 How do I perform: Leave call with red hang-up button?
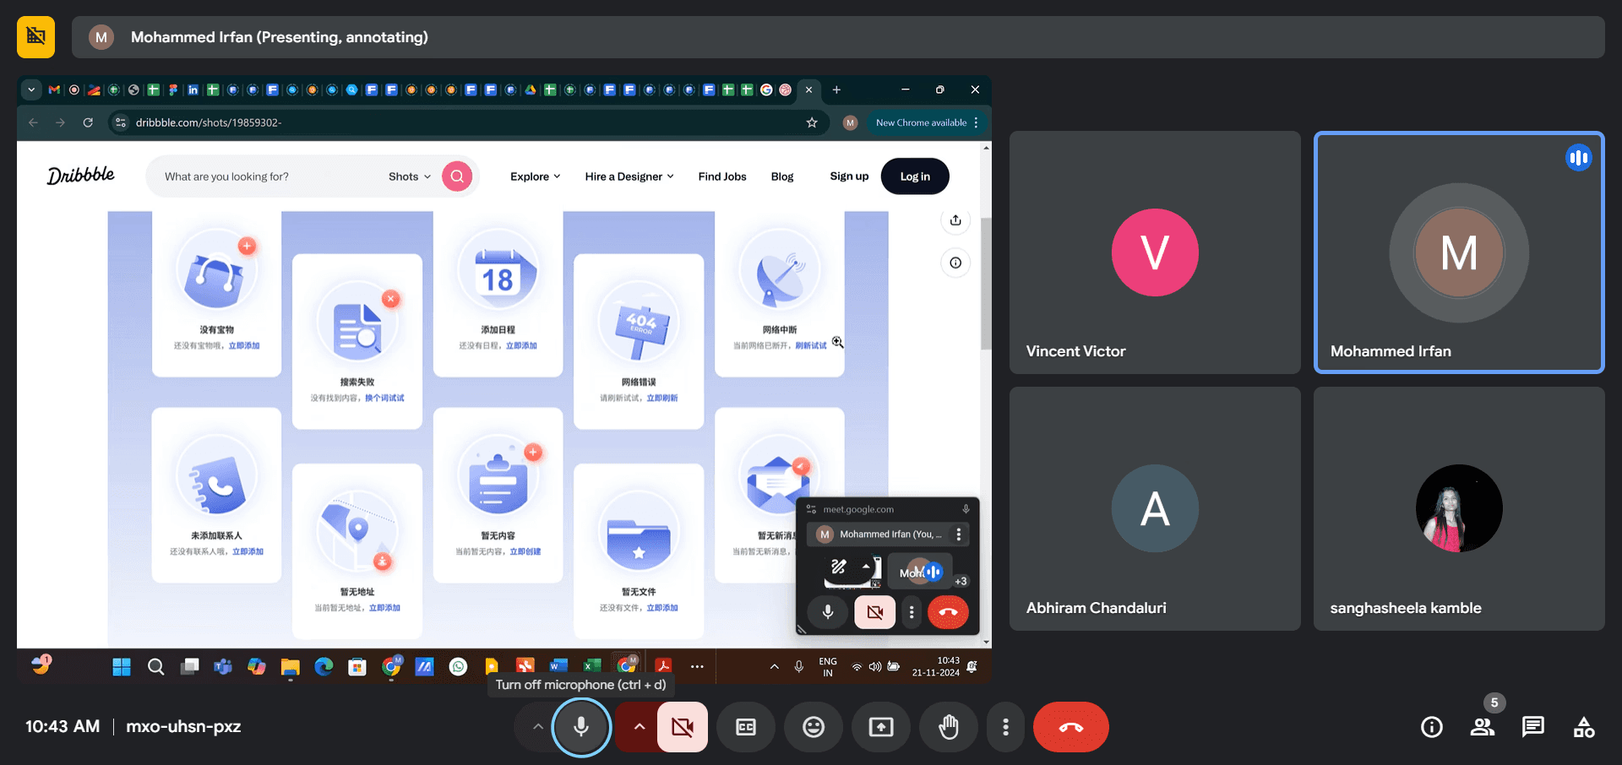pyautogui.click(x=1071, y=727)
